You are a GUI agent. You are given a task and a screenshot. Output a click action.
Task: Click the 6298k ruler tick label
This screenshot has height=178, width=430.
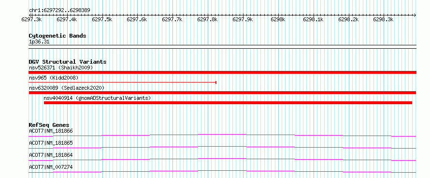[278, 19]
